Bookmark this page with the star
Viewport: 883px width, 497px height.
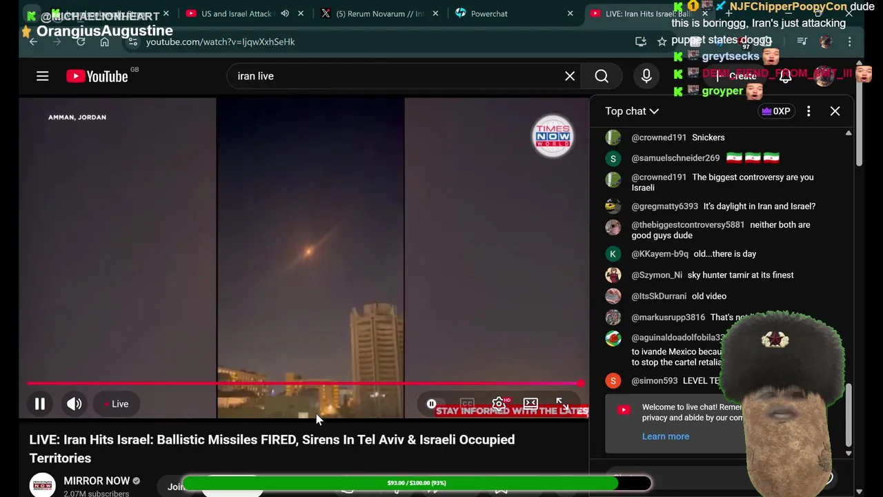662,41
